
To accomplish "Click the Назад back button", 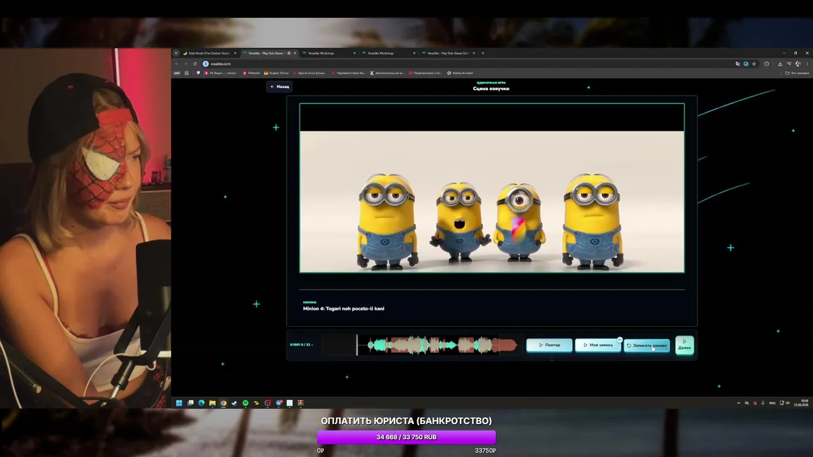I will [x=279, y=86].
